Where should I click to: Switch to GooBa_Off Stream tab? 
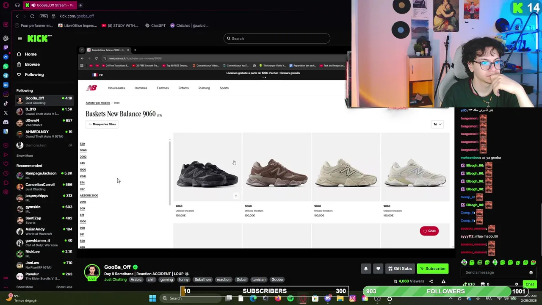pos(50,5)
